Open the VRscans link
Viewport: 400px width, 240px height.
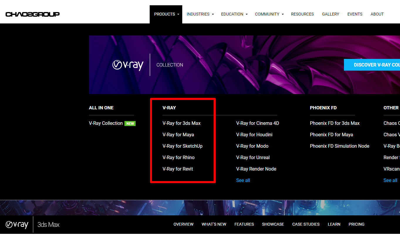[x=392, y=169]
